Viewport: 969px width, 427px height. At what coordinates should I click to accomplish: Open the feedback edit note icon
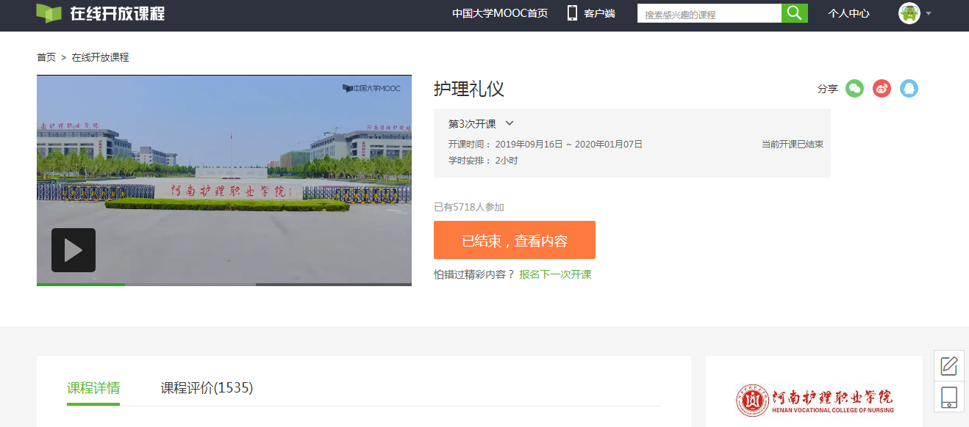coord(949,365)
